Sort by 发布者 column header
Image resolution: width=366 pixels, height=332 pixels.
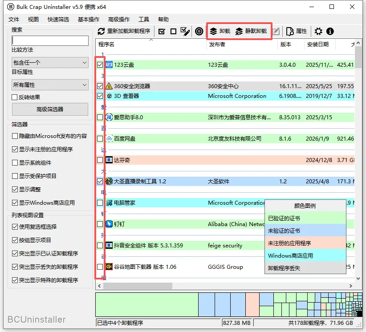(x=242, y=45)
